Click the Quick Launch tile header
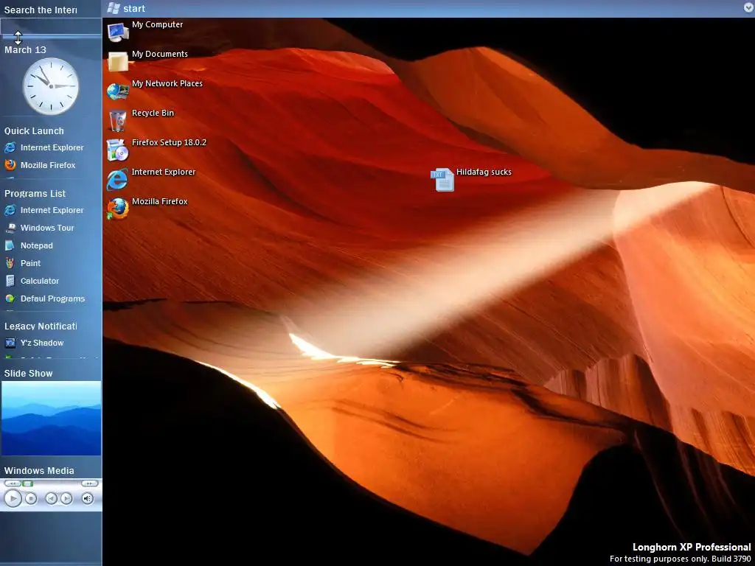 pos(34,131)
